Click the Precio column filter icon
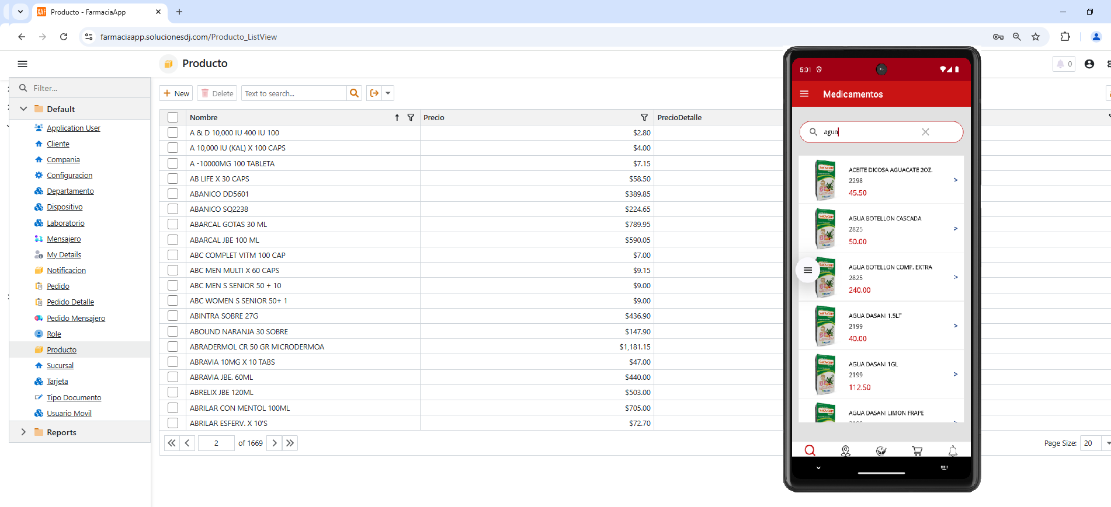Screen dimensions: 1111x507 (644, 117)
